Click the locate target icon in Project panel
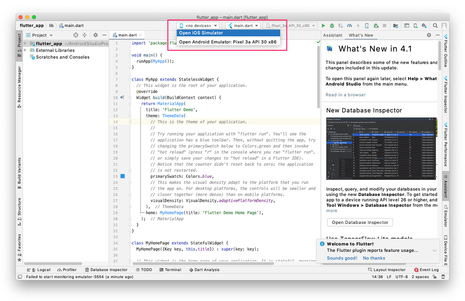The image size is (465, 301). tap(76, 35)
